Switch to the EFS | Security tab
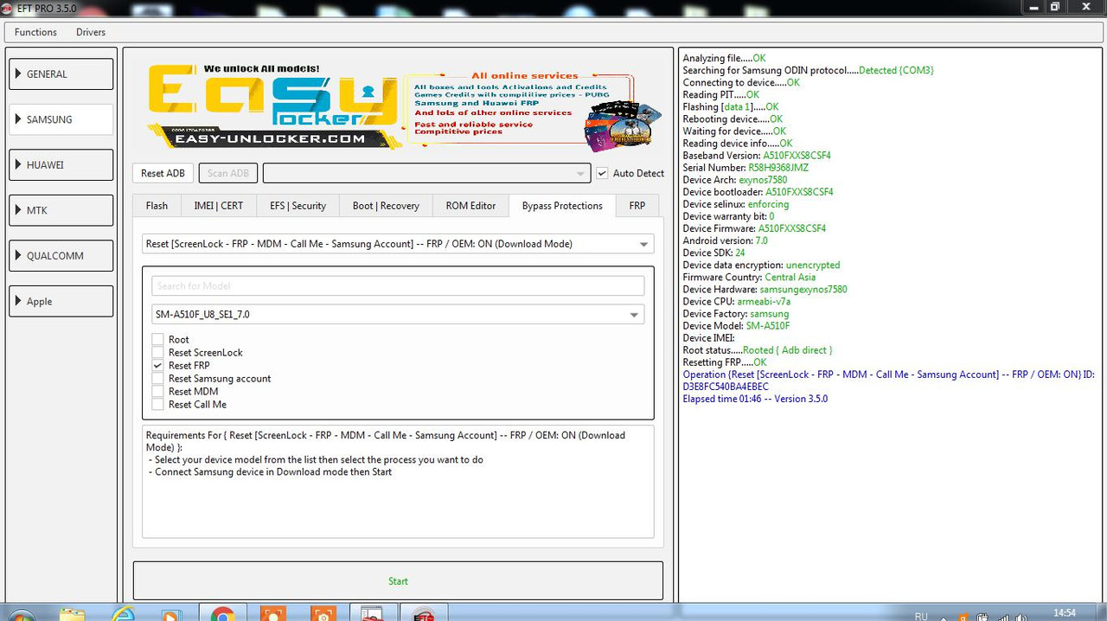 (x=298, y=206)
